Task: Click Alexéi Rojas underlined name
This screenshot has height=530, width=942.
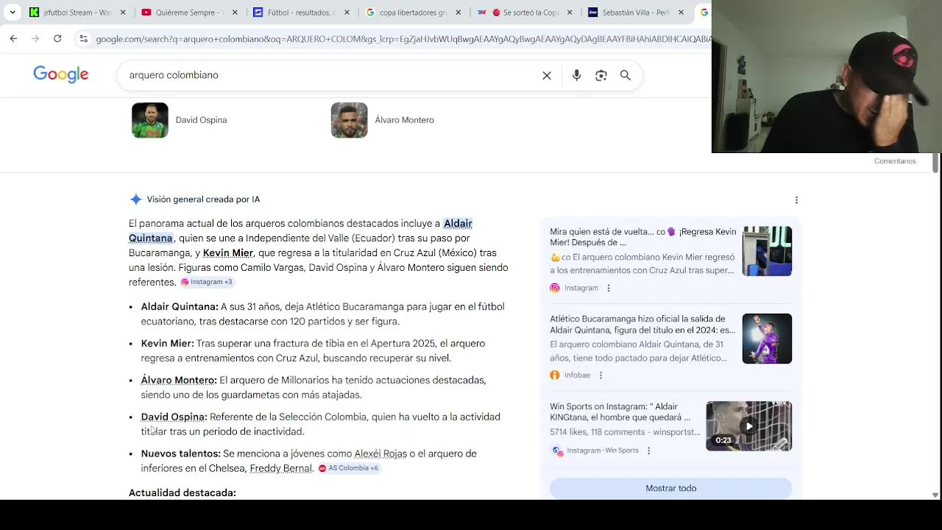Action: [x=380, y=453]
